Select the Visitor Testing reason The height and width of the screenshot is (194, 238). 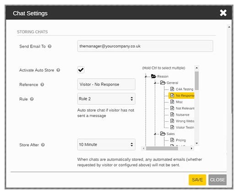[185, 128]
